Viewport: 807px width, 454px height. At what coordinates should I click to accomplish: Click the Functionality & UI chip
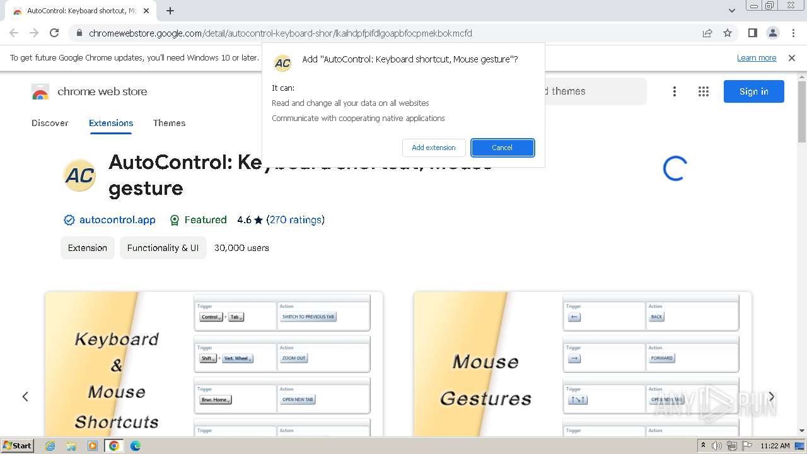[x=163, y=248]
